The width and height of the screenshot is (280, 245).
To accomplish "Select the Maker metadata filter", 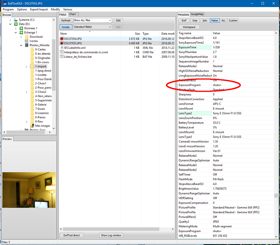I will click(215, 21).
